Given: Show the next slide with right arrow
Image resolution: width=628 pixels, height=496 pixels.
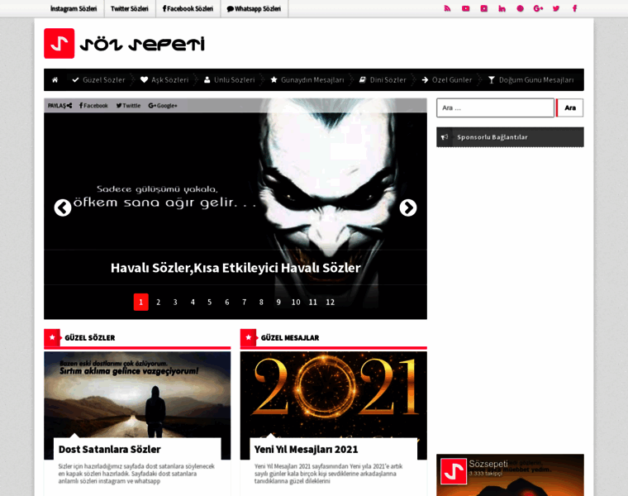Looking at the screenshot, I should (408, 207).
